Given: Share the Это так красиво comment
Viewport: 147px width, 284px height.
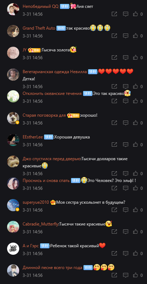Looking at the screenshot, I should 114,101.
